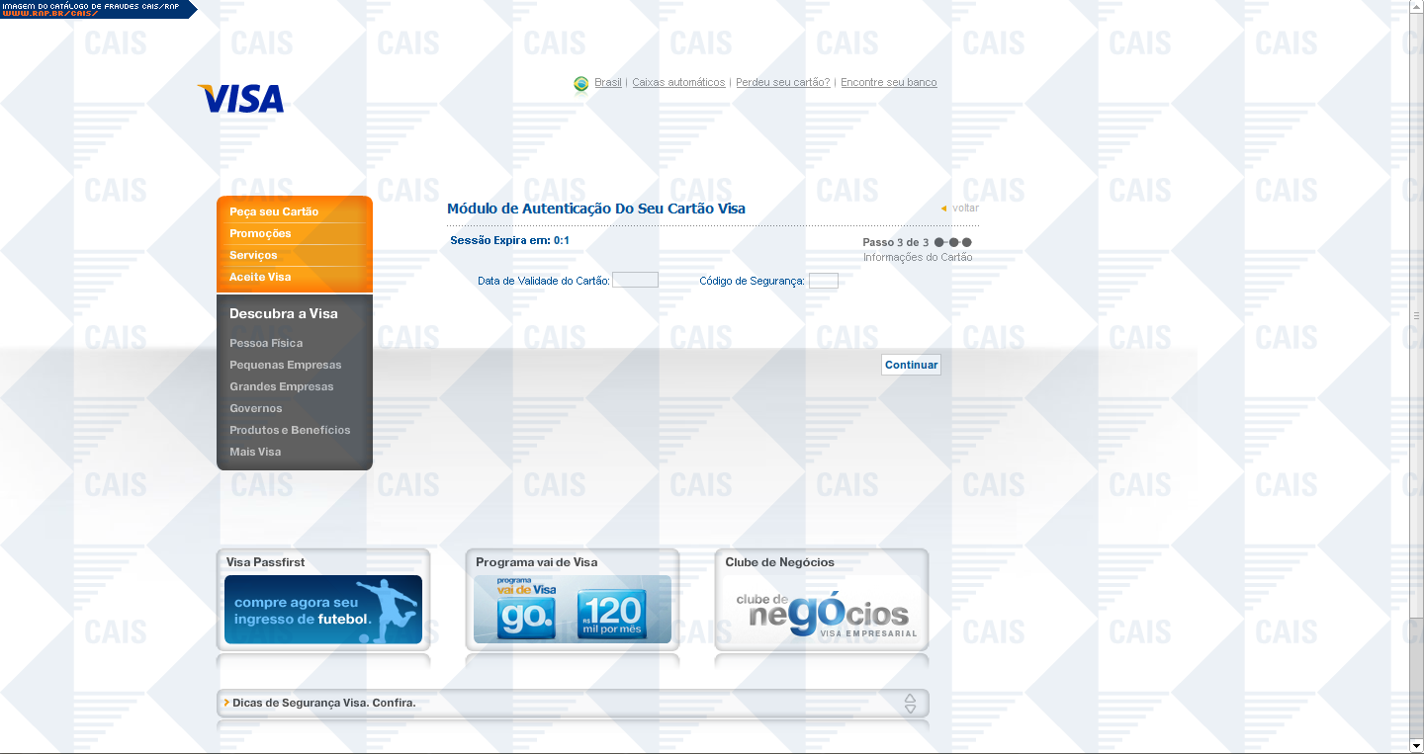Click the Código de Segurança field
This screenshot has width=1424, height=754.
coord(823,281)
